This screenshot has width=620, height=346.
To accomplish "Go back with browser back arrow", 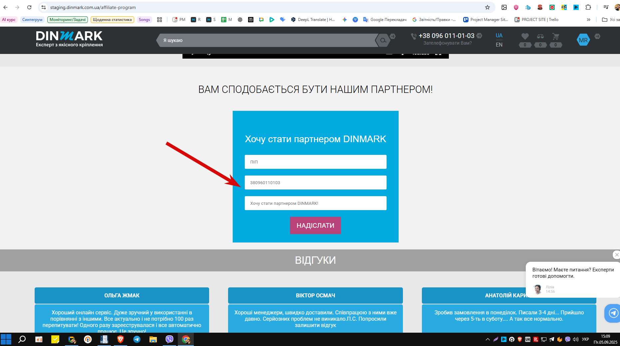I will [5, 7].
